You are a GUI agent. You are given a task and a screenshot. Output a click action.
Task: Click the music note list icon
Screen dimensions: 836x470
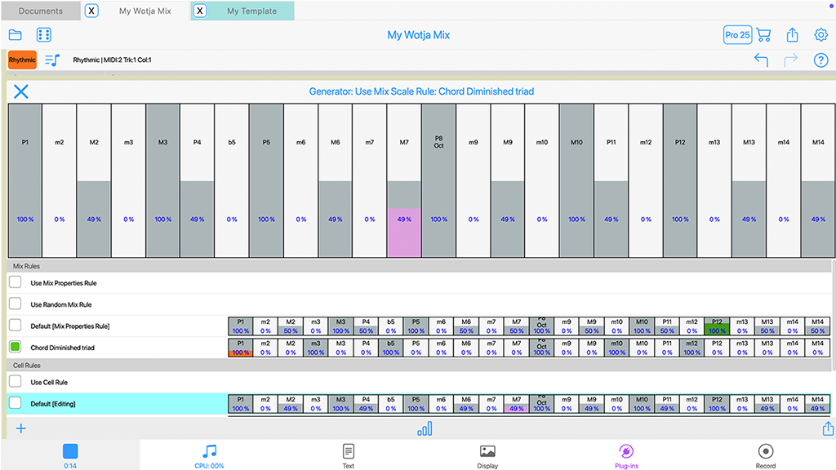52,60
